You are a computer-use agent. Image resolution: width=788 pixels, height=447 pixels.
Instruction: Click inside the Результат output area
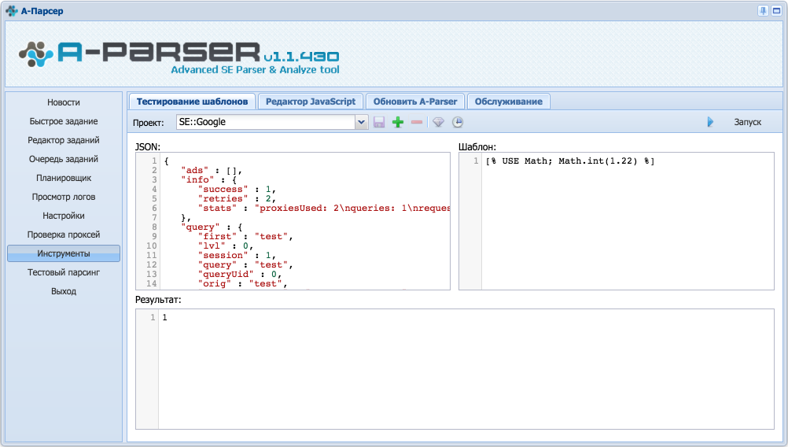455,369
